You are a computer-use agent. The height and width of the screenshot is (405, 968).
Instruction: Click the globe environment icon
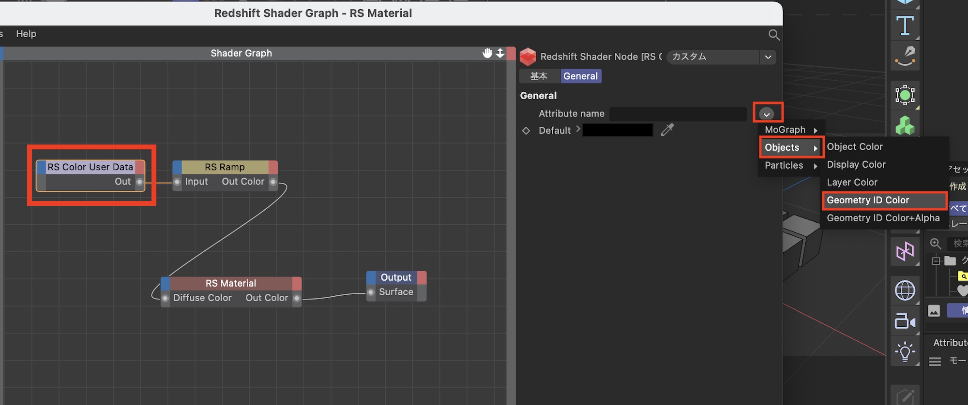905,290
